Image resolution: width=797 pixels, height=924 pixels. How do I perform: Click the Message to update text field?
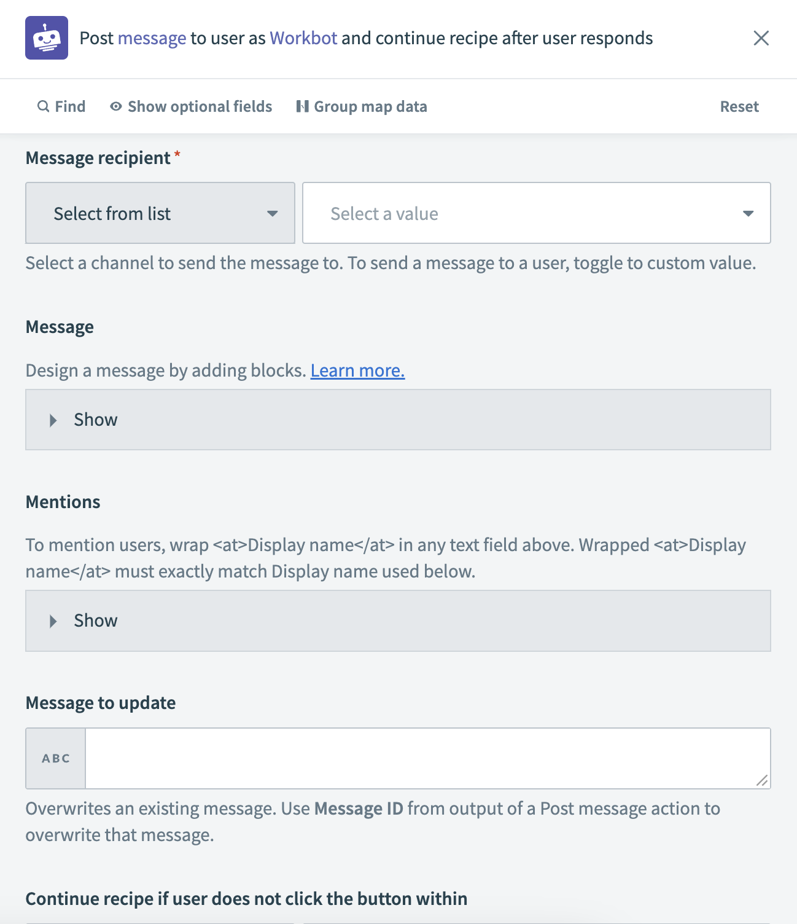[x=424, y=758]
